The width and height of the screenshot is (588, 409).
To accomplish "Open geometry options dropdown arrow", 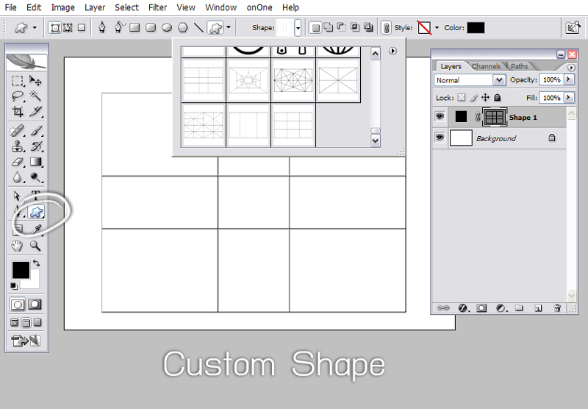I will click(229, 28).
